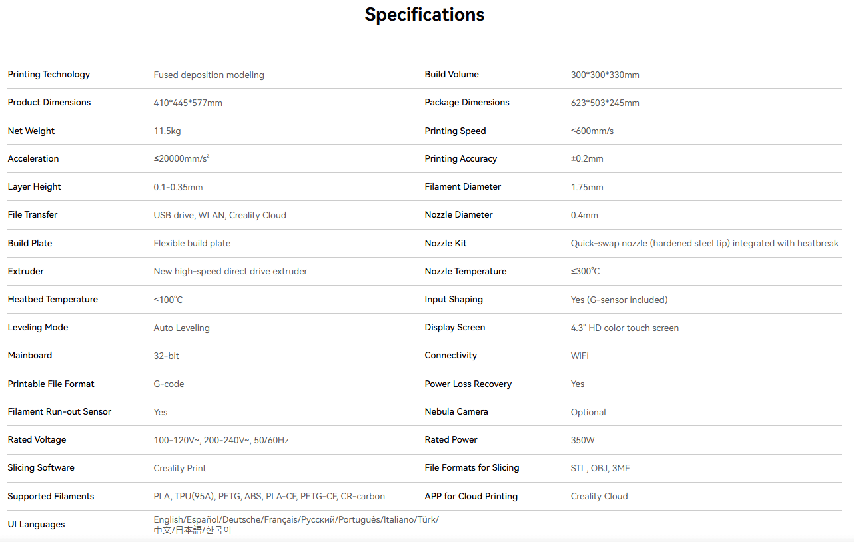Click the Rated Voltage value text
Screen dimensions: 854x542
click(221, 441)
